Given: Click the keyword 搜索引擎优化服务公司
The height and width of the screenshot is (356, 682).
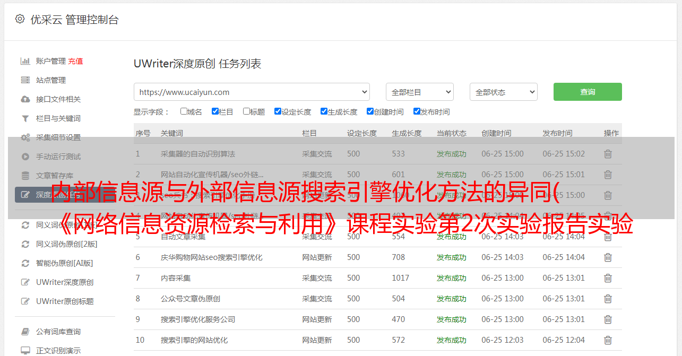Looking at the screenshot, I should click(198, 319).
